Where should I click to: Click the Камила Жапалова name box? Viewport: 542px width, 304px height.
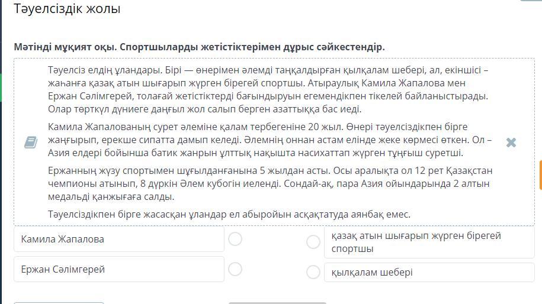pos(118,240)
